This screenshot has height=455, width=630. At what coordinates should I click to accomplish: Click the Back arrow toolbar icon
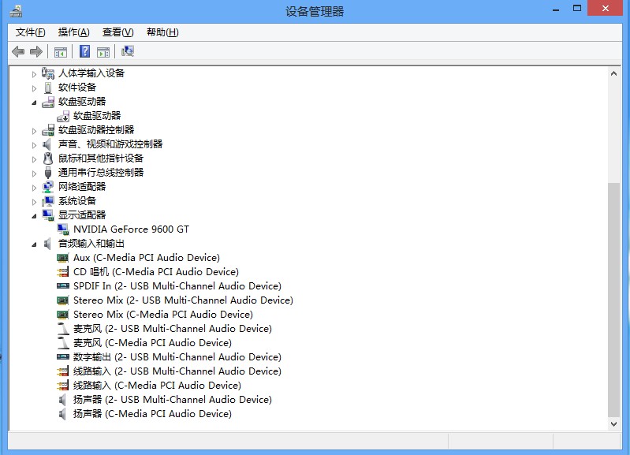18,51
